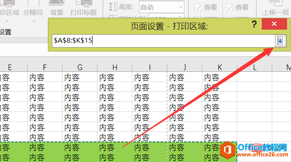The image size is (291, 162).
Task: Click the 背景 (Background) button
Action: (x=57, y=8)
